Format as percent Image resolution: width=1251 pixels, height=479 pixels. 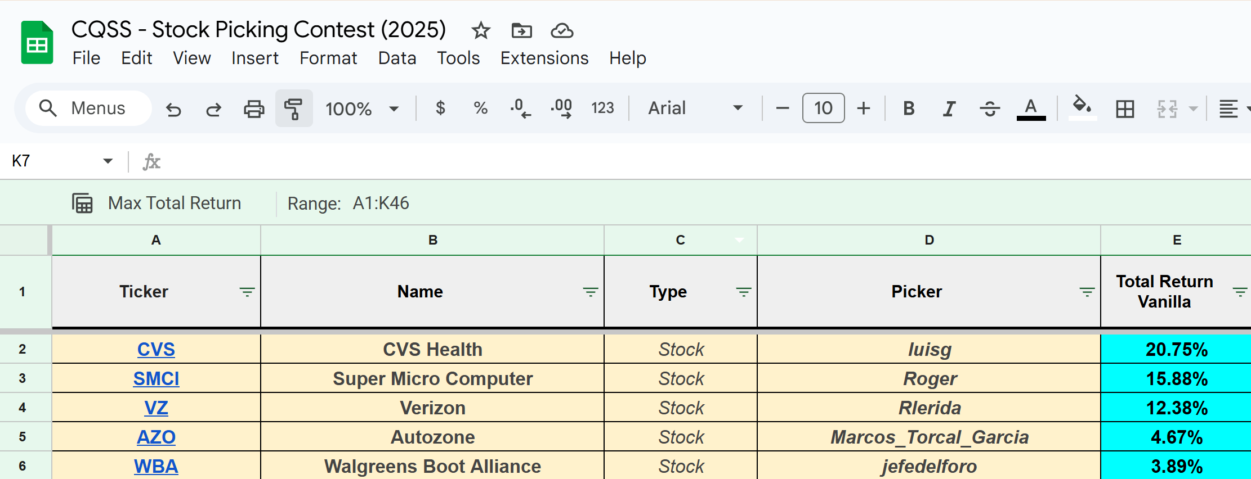(x=480, y=107)
